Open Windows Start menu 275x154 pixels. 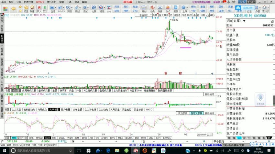click(x=5, y=150)
